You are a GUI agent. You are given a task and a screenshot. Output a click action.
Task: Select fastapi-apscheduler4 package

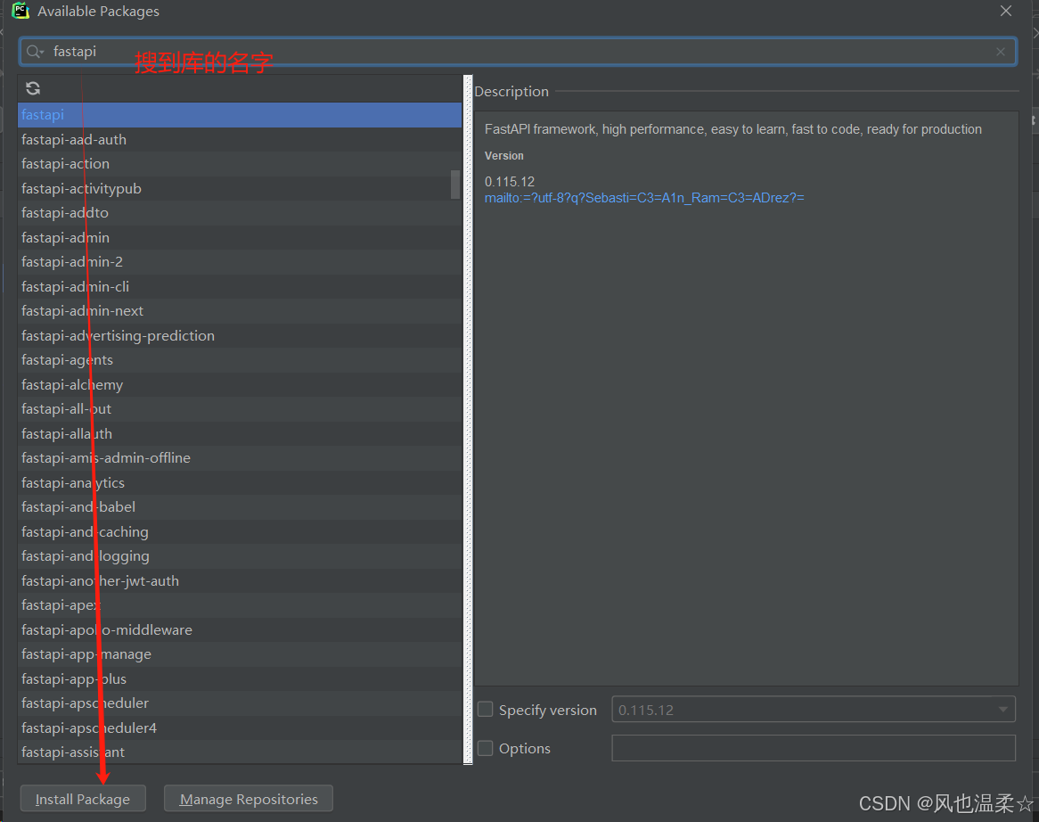[240, 727]
